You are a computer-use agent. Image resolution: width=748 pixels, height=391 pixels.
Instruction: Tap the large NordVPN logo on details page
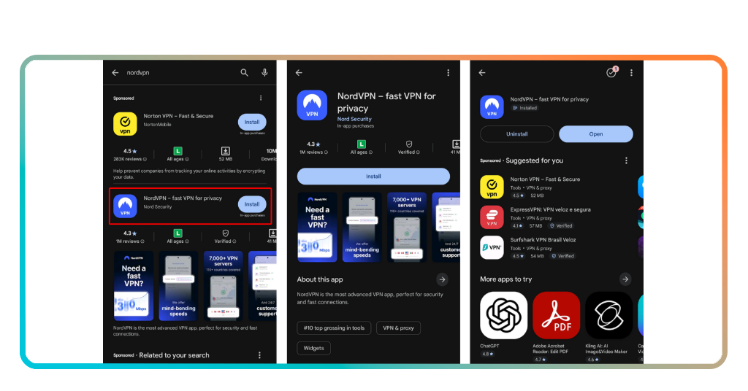(312, 105)
